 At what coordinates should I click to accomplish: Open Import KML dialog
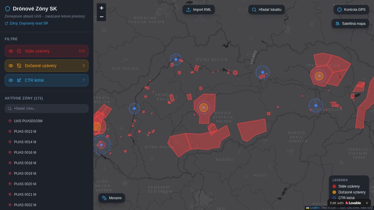pos(199,10)
